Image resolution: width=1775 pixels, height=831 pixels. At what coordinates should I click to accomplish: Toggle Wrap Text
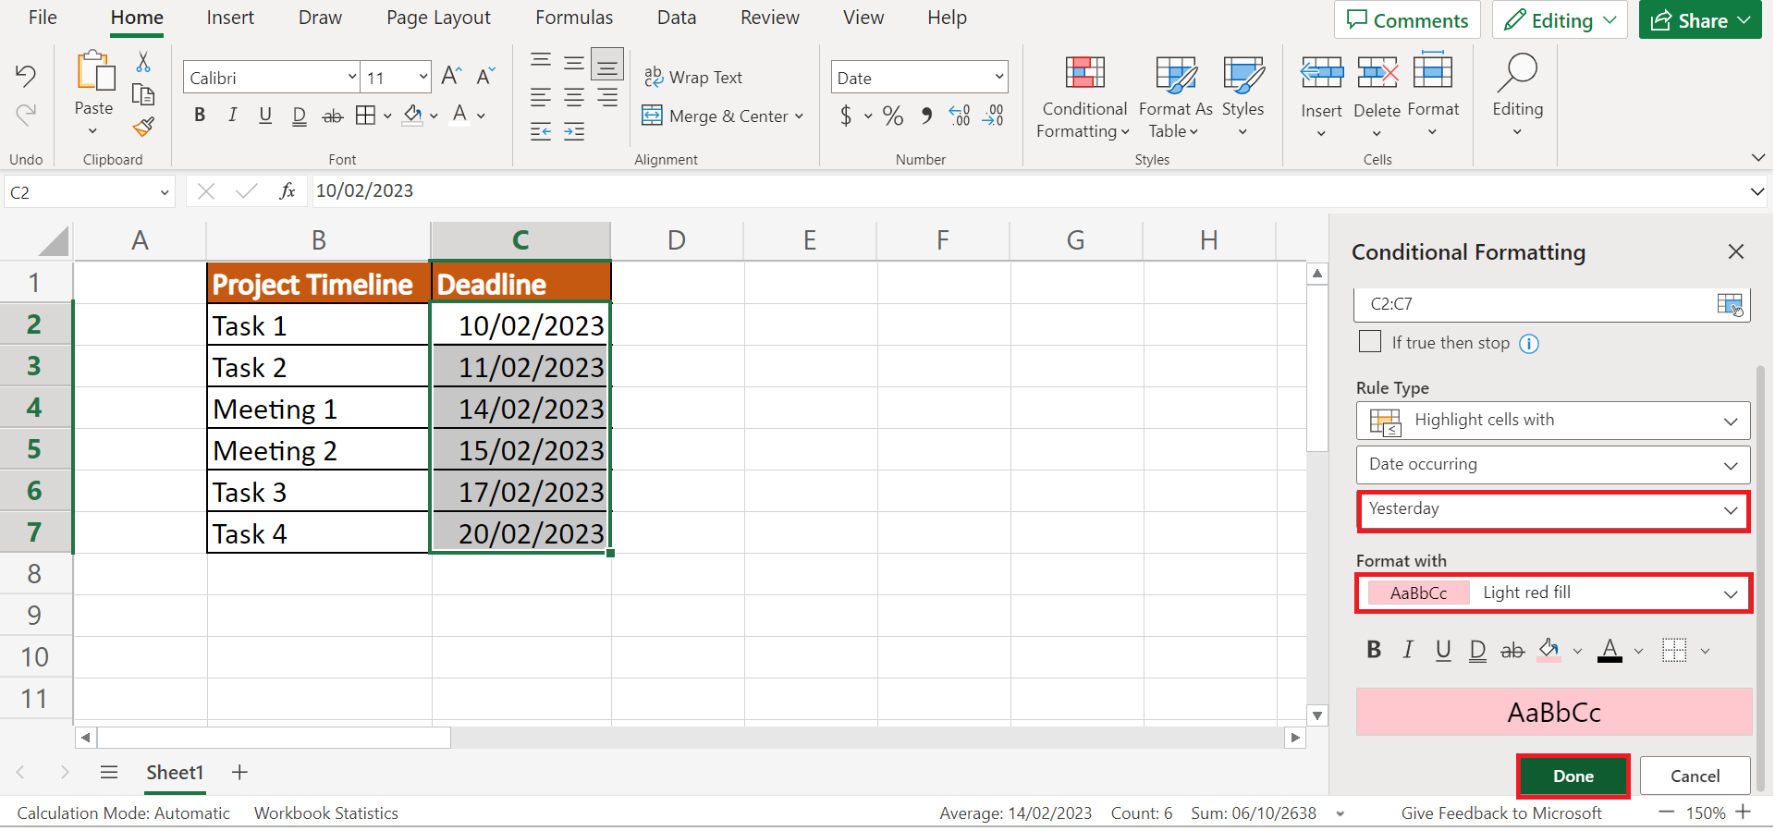[x=693, y=78]
